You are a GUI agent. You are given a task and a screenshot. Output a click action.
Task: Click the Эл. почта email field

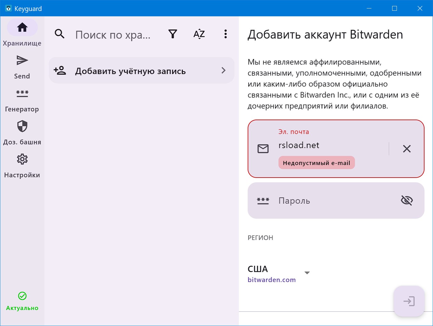coord(330,145)
